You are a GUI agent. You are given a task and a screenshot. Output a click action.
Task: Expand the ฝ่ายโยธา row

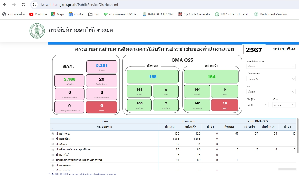point(53,144)
